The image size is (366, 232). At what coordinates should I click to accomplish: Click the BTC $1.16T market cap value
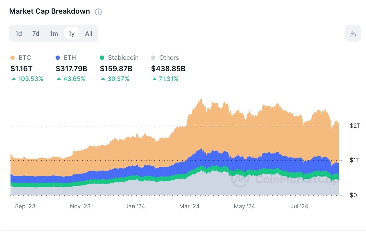pos(21,69)
